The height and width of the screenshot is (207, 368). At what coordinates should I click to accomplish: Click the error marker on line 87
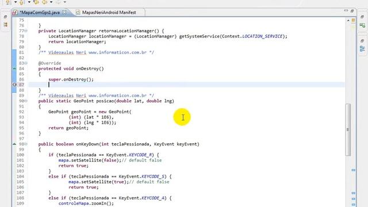click(14, 85)
